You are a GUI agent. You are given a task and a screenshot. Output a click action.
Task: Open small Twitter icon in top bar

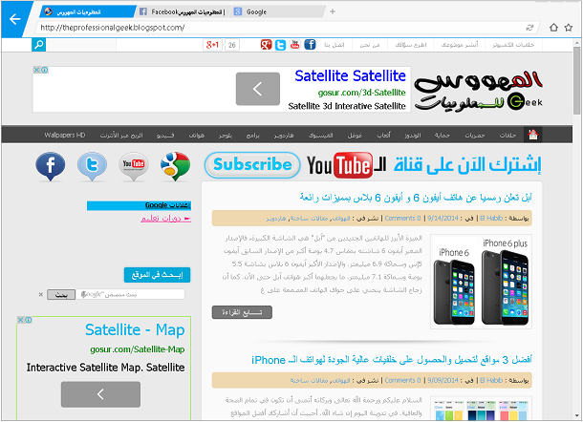pos(280,45)
